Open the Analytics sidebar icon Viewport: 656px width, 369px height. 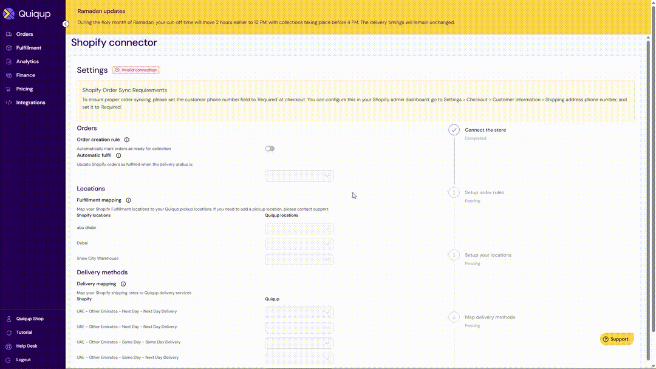(9, 61)
